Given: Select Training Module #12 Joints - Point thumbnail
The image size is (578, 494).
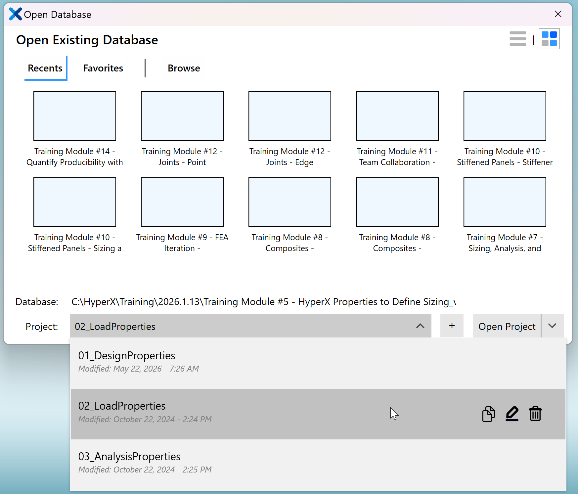Looking at the screenshot, I should coord(182,116).
